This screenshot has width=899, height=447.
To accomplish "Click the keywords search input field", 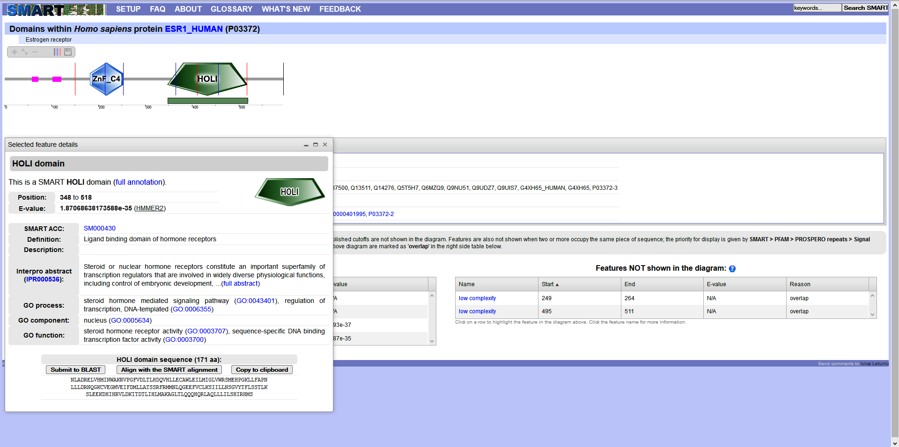I will [x=817, y=8].
